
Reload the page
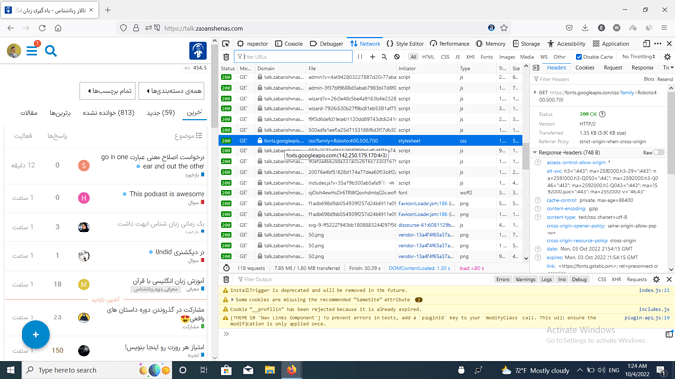pyautogui.click(x=42, y=28)
